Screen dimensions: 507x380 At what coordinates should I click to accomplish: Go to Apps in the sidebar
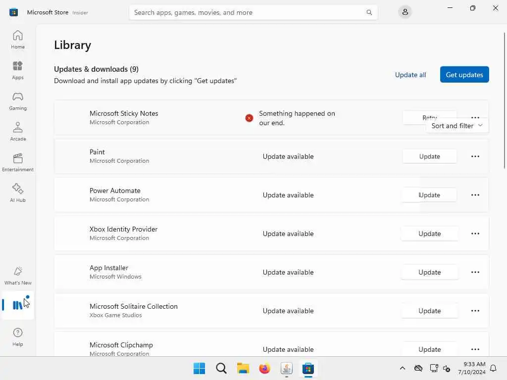tap(18, 70)
